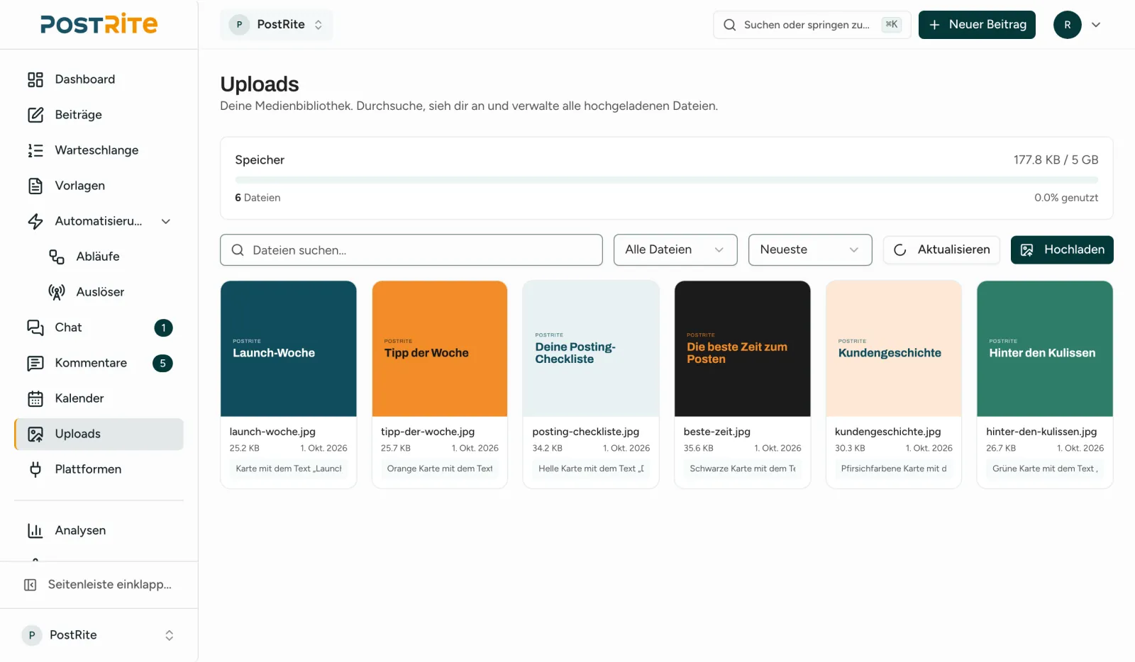Open the Neueste sort dropdown

(810, 249)
